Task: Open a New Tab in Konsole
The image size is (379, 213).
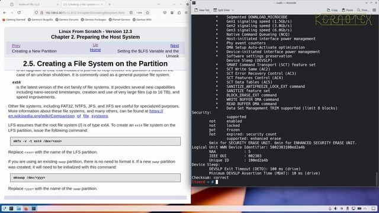Action: [x=202, y=10]
